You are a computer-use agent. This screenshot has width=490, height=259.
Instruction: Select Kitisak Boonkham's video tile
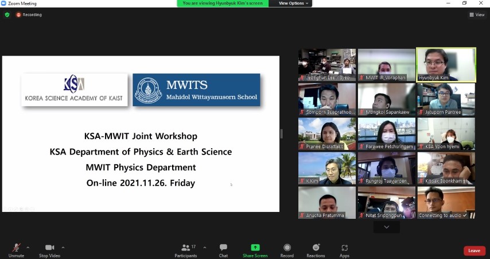tap(446, 168)
